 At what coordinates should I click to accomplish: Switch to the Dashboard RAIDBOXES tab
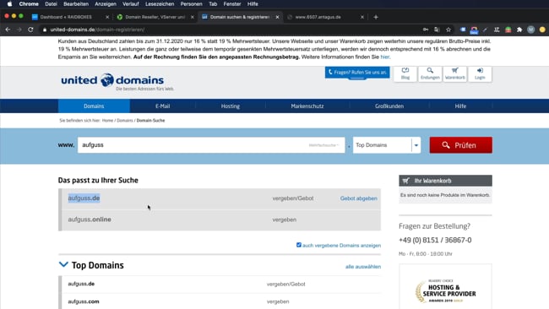coord(66,17)
